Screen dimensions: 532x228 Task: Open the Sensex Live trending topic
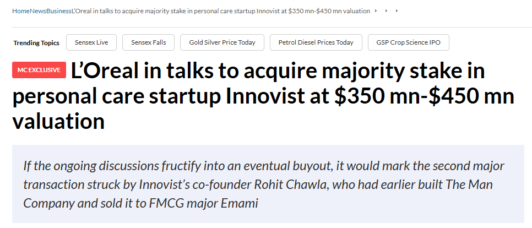pos(90,42)
